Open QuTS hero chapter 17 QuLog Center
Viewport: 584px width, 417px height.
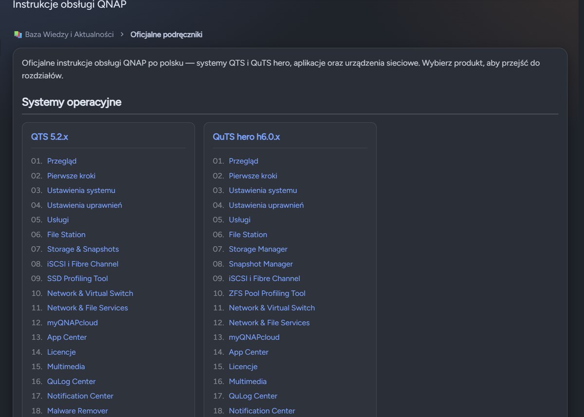[253, 396]
